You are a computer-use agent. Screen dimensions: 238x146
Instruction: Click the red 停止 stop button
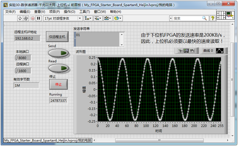tap(58, 84)
